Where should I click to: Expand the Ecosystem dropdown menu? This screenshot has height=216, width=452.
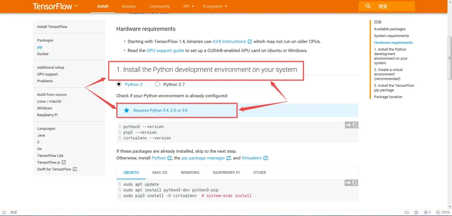point(215,6)
